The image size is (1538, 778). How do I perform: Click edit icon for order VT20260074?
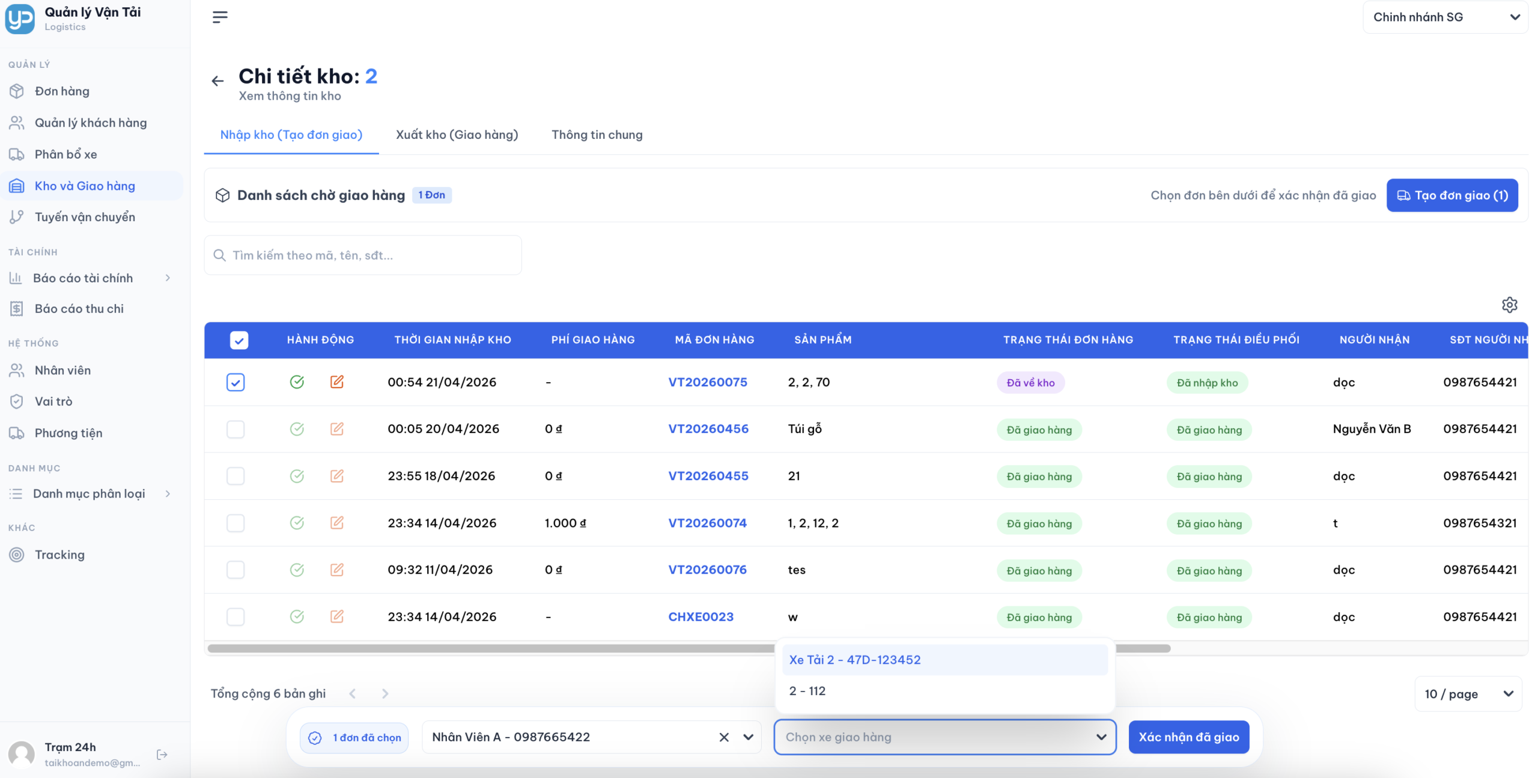(x=337, y=523)
